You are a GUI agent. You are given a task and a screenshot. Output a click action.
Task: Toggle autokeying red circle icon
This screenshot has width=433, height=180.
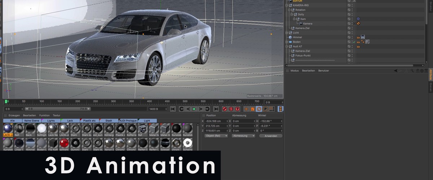coord(231,109)
